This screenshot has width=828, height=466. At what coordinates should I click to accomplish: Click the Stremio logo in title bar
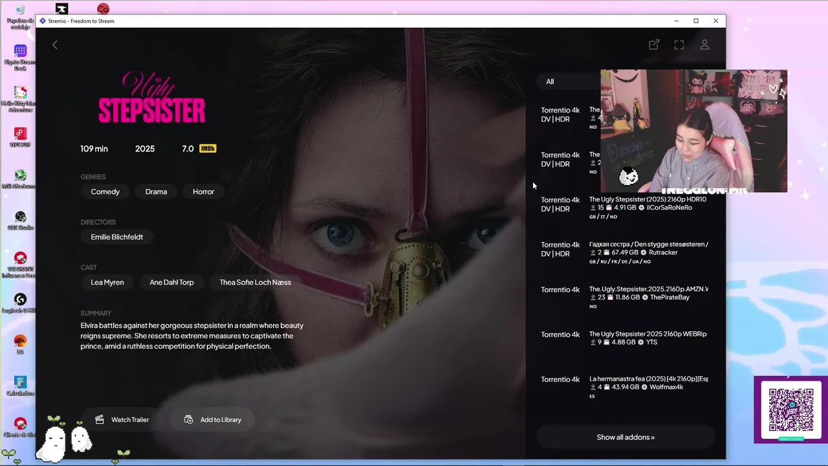(43, 21)
